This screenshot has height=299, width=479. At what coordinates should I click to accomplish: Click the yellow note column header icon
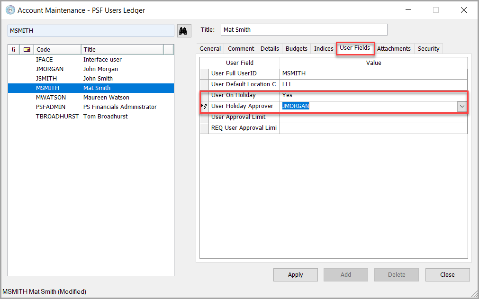(x=27, y=49)
